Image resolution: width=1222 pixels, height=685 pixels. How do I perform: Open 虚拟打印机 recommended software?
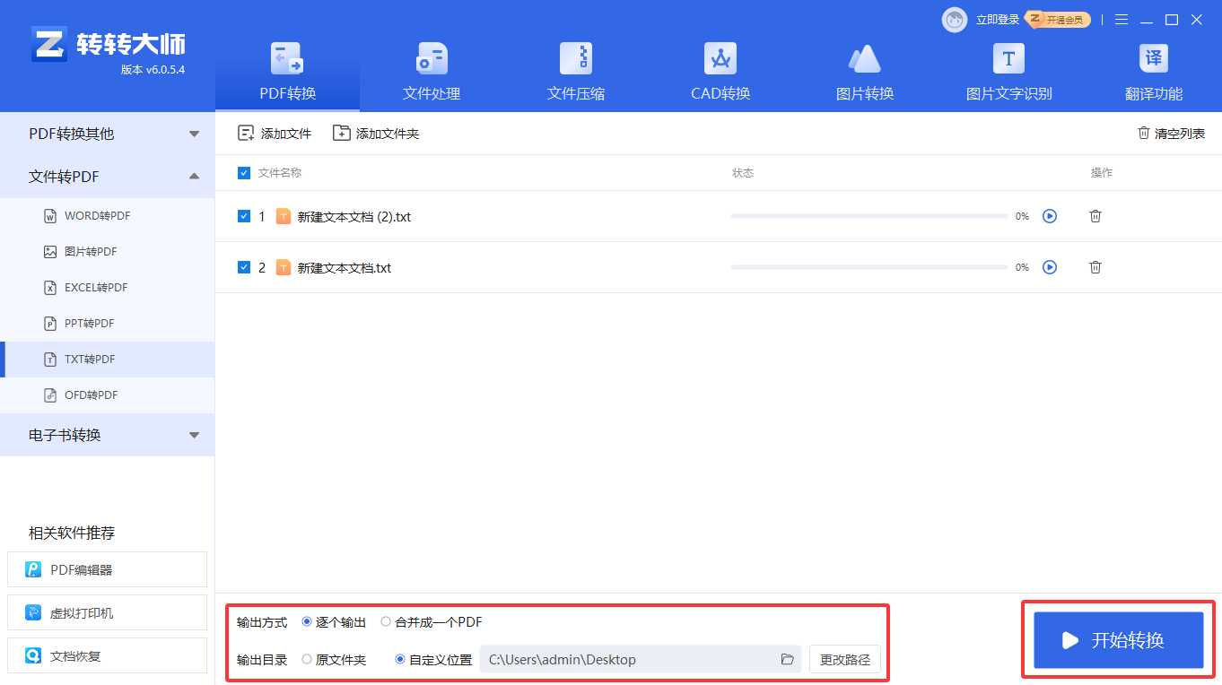pos(107,613)
